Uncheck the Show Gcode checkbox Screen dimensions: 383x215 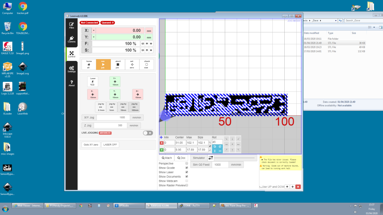tap(187, 168)
